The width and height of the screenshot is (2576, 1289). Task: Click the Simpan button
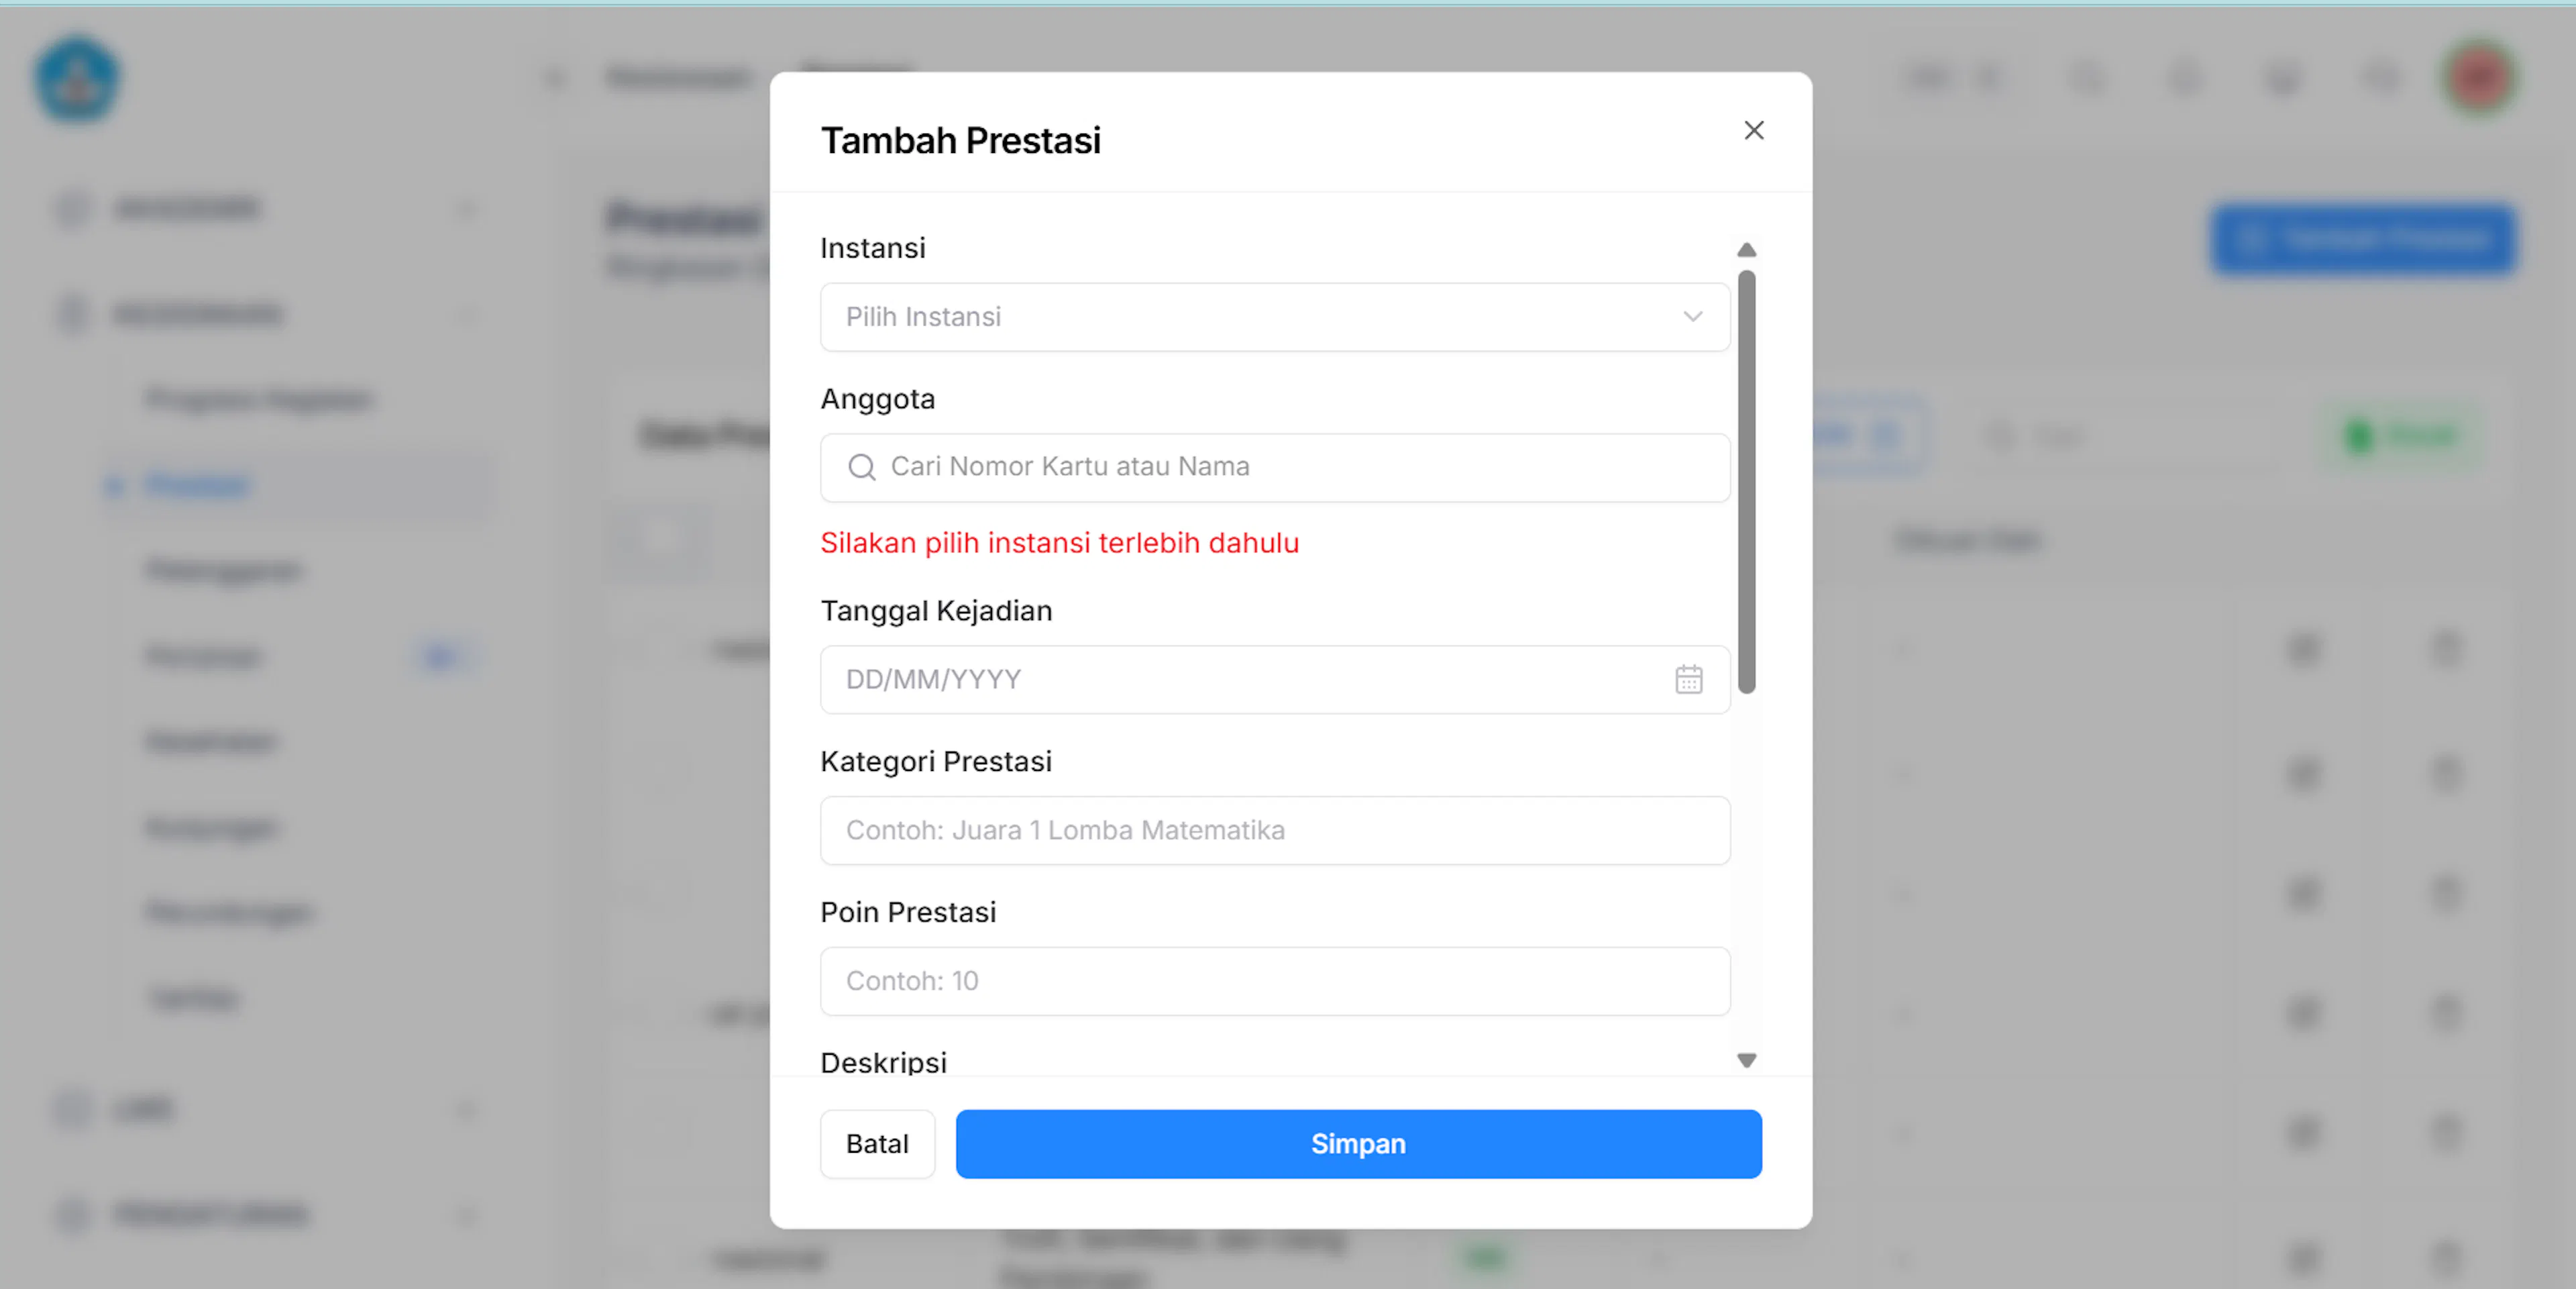pyautogui.click(x=1358, y=1144)
